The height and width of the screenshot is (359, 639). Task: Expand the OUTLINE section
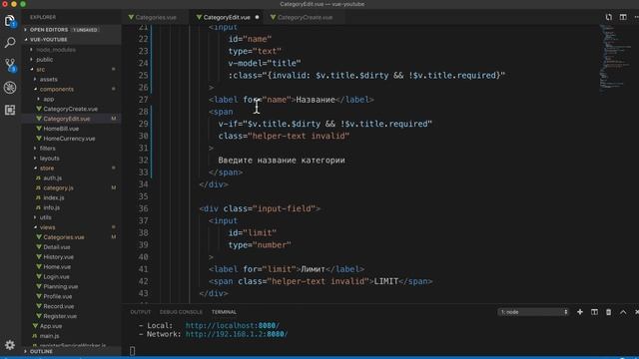(71, 351)
